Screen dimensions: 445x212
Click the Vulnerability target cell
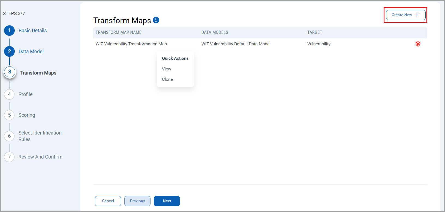tap(319, 44)
